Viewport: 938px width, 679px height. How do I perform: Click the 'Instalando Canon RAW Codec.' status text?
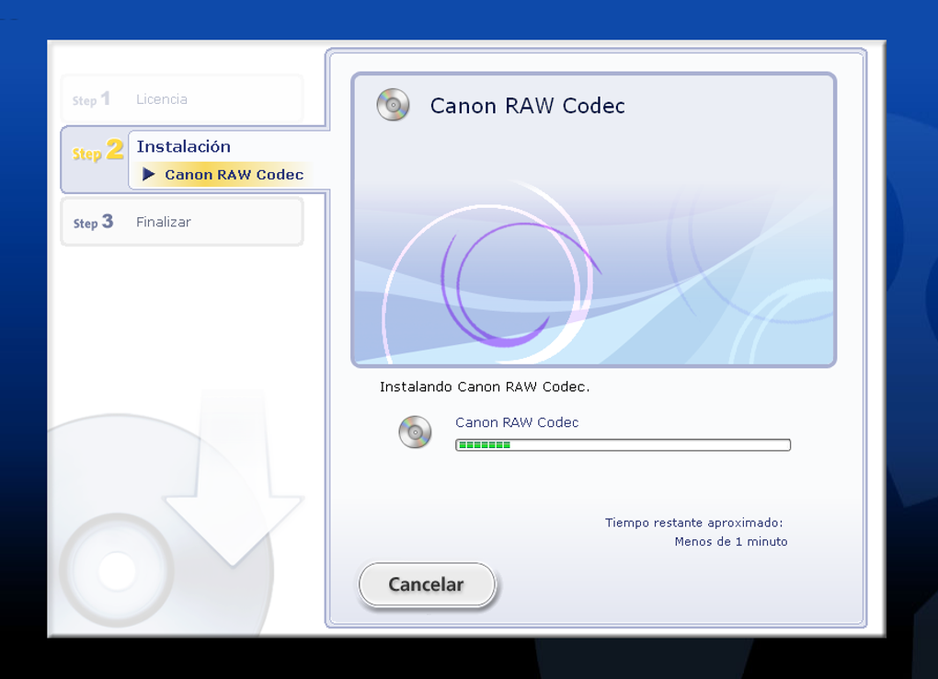[485, 386]
